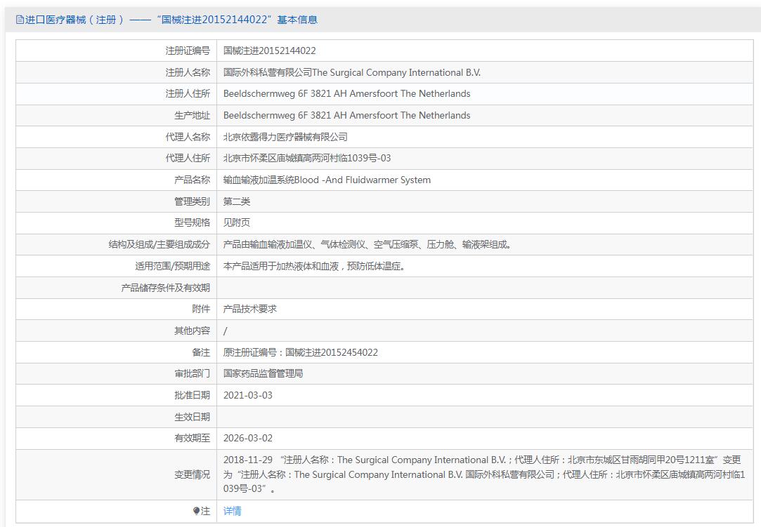Click the document icon before 进口医疗器械 header

[x=20, y=20]
